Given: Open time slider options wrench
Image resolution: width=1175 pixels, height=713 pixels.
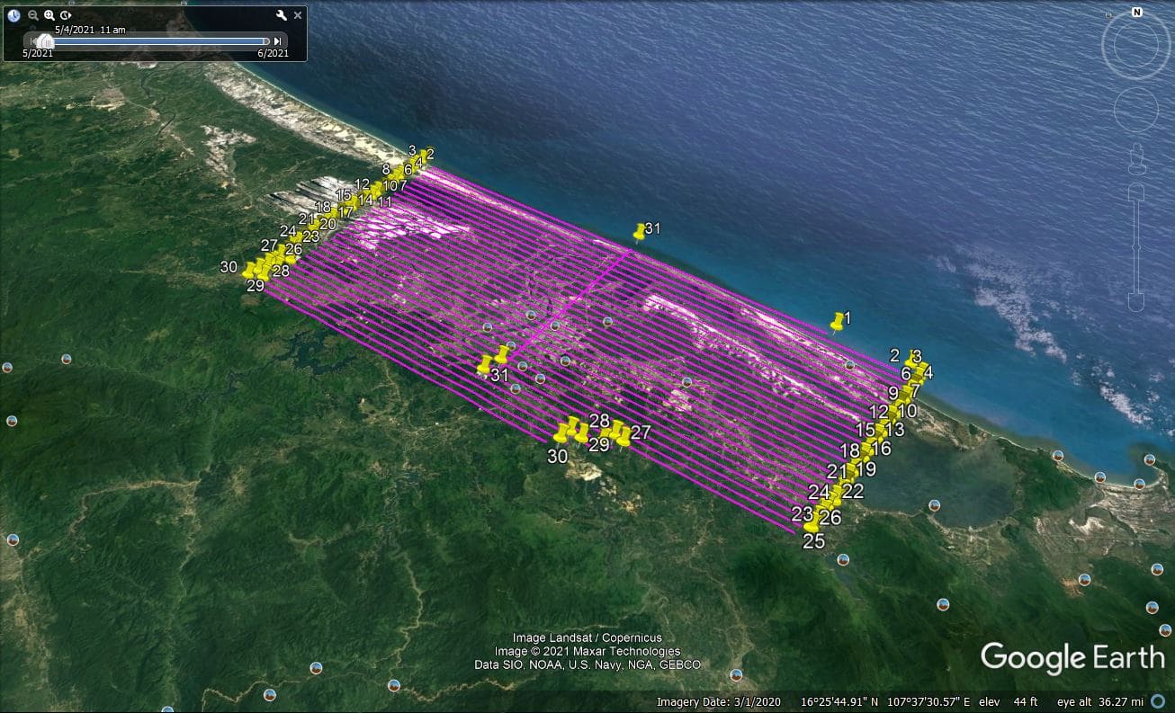Looking at the screenshot, I should pos(281,15).
